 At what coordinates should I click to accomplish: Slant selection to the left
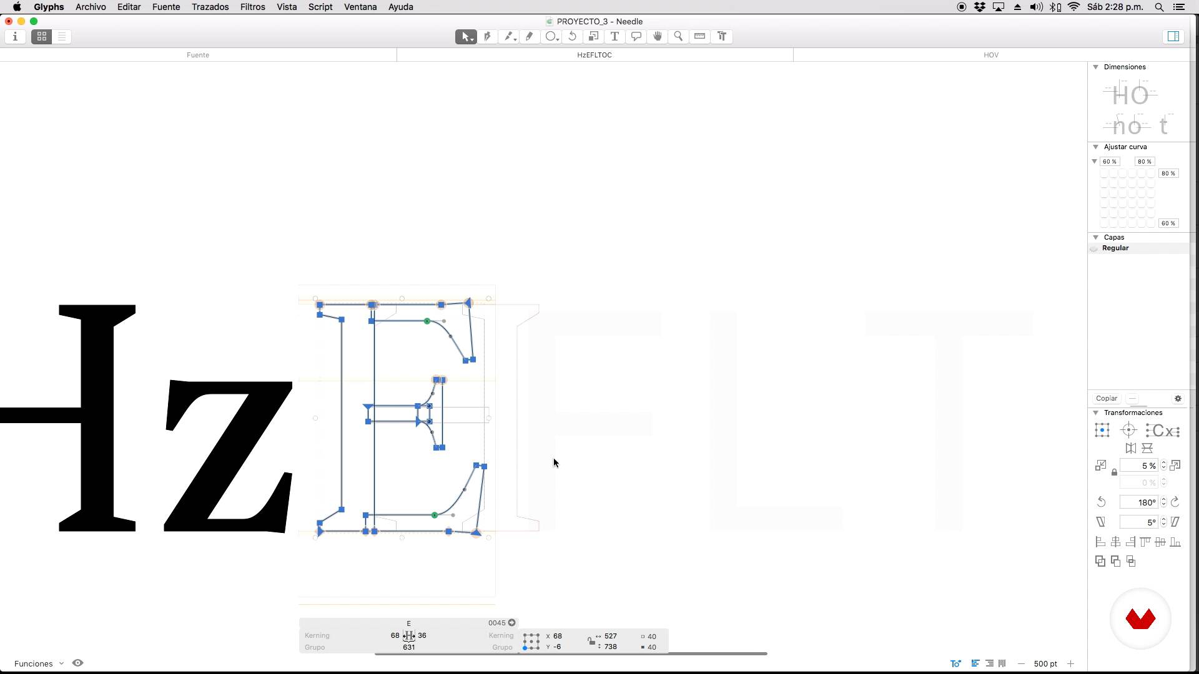(1100, 522)
